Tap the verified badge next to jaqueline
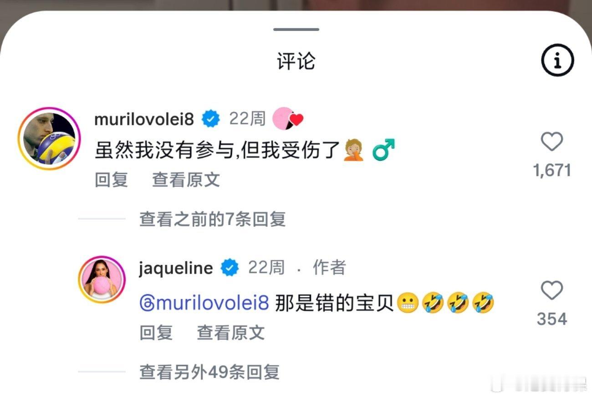The height and width of the screenshot is (398, 592). (230, 268)
